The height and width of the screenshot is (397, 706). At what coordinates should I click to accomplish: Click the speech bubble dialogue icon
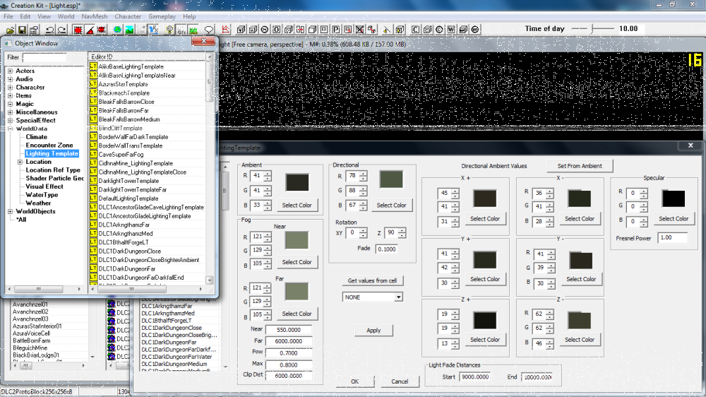click(x=209, y=30)
